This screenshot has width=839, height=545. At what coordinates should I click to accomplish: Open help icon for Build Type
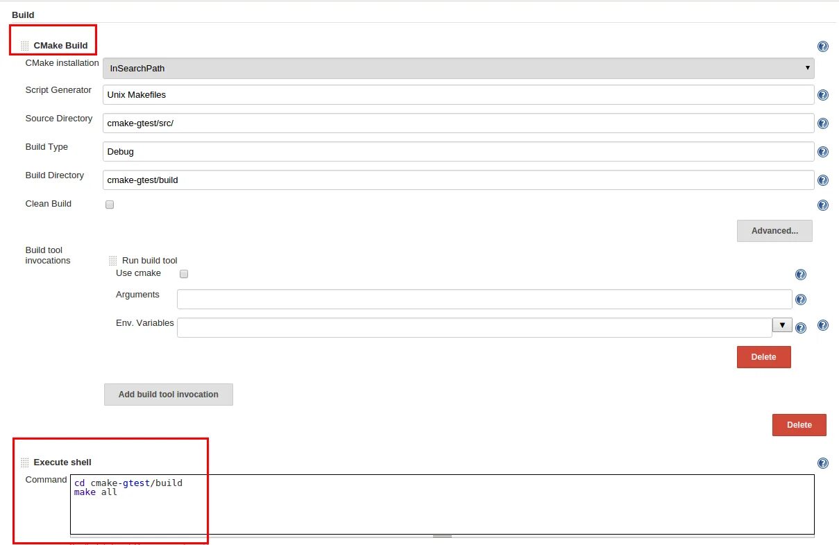[x=822, y=152]
